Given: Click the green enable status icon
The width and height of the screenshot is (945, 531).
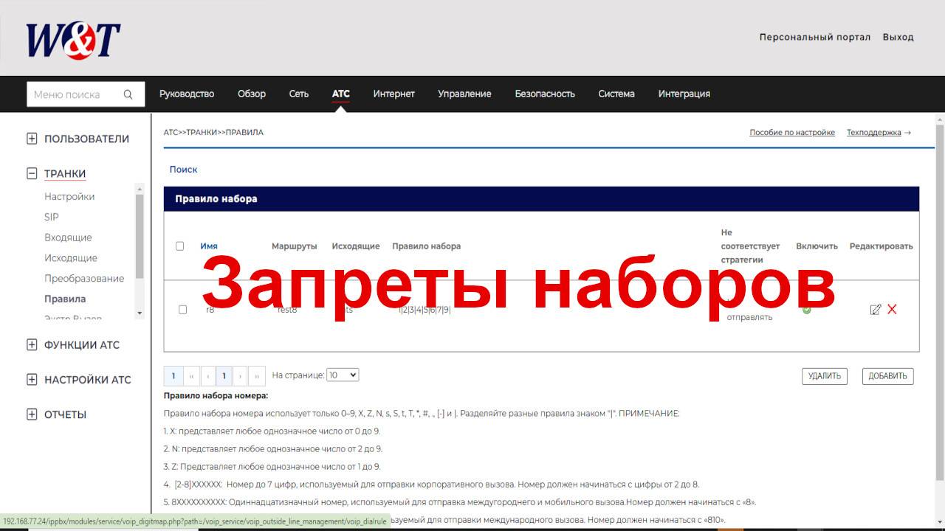Looking at the screenshot, I should pyautogui.click(x=806, y=310).
